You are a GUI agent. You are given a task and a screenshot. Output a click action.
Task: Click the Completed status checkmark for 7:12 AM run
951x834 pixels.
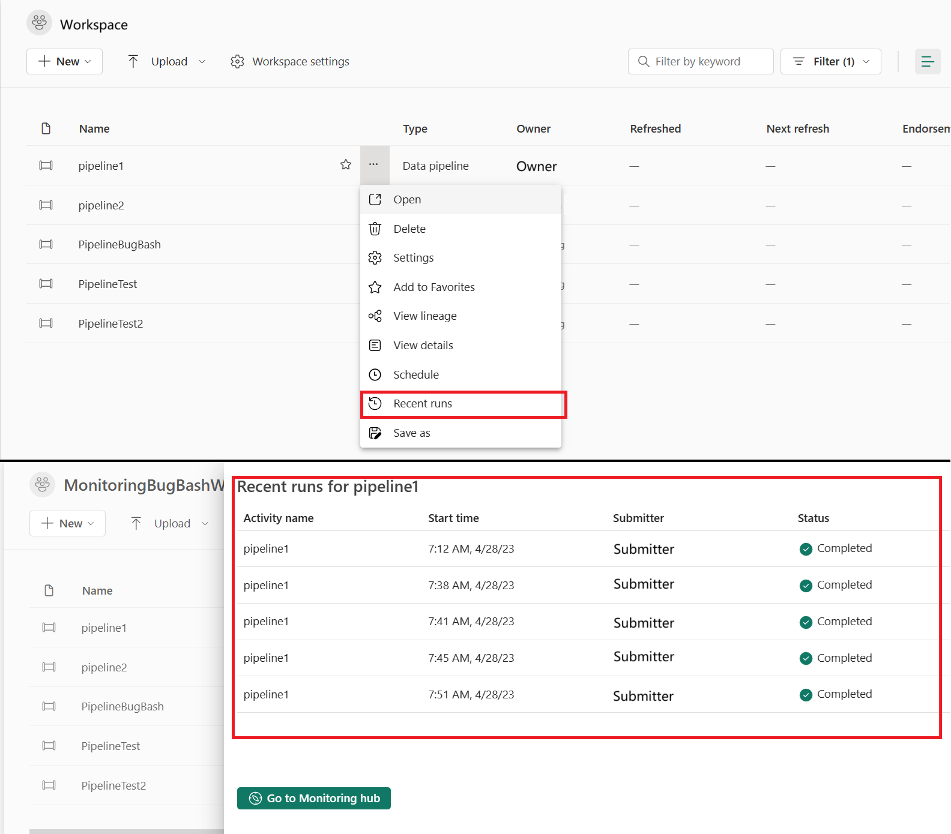click(x=806, y=549)
